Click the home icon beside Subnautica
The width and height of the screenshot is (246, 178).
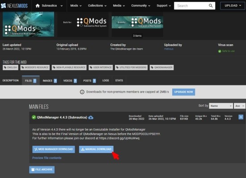38,6
